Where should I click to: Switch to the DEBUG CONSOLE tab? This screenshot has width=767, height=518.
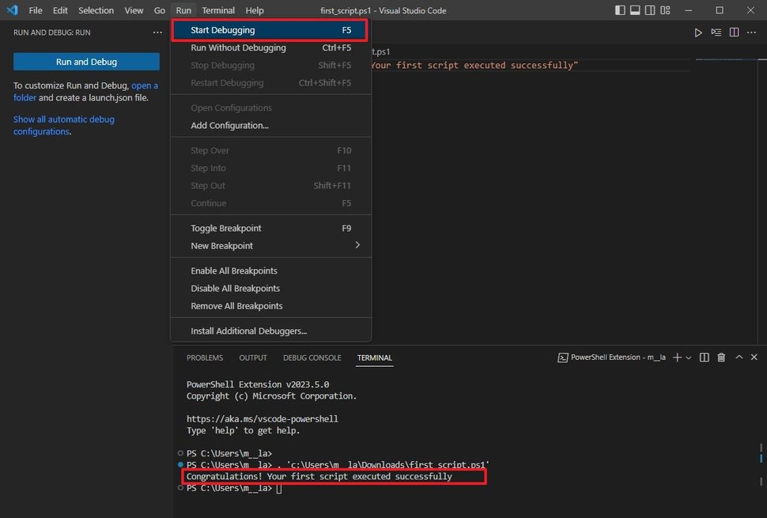312,357
